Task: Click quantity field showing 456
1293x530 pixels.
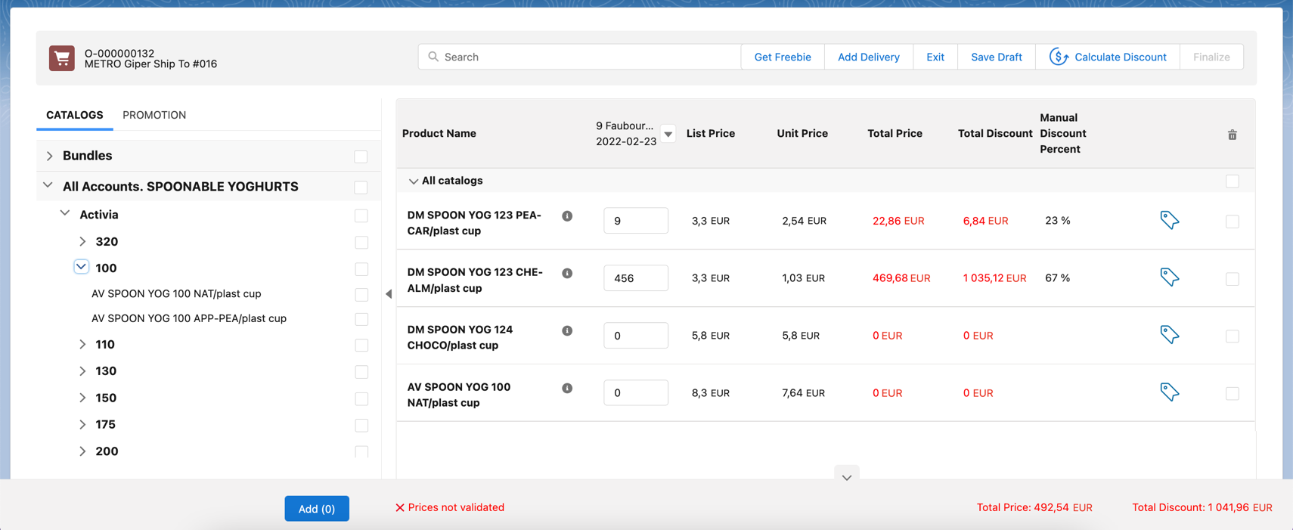Action: pos(636,278)
